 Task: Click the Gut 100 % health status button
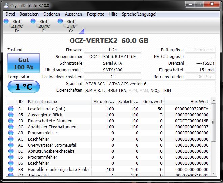tap(24, 63)
